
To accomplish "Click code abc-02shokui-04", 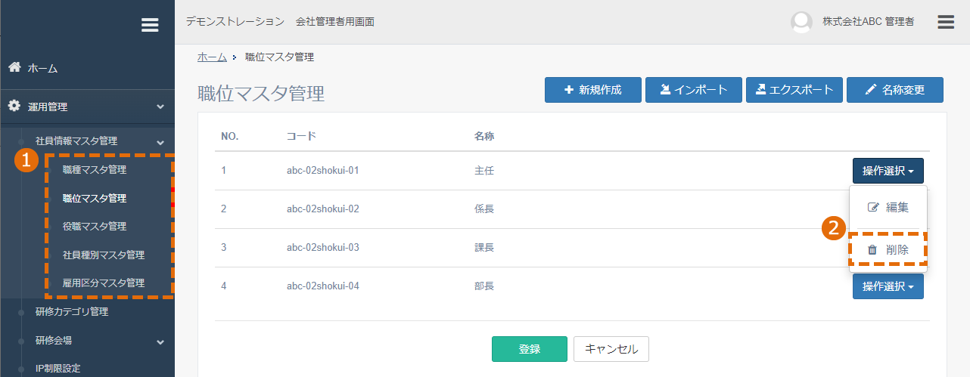I will tap(322, 286).
